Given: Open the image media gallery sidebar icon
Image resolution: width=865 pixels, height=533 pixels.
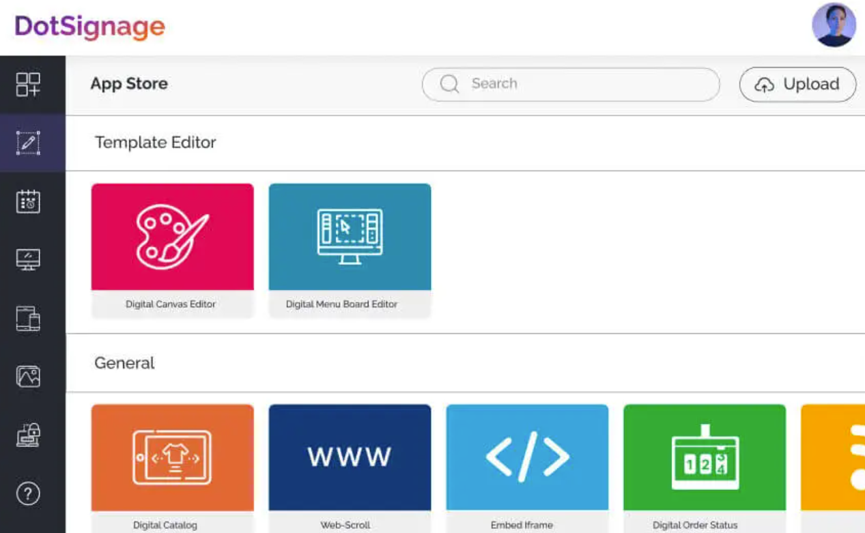Looking at the screenshot, I should point(28,376).
